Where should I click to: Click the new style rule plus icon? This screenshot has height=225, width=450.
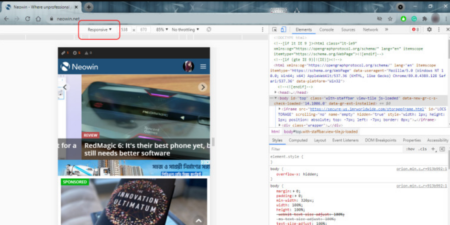(433, 149)
